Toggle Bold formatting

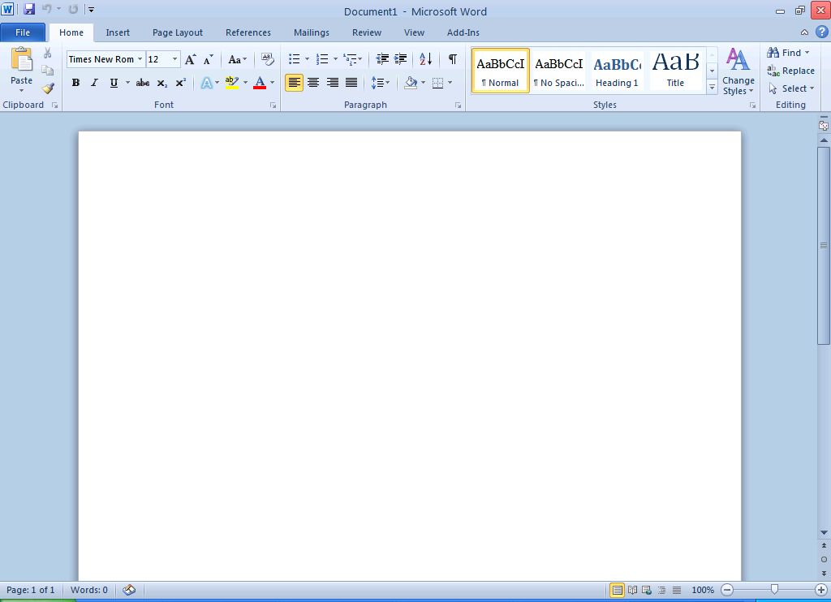click(75, 83)
